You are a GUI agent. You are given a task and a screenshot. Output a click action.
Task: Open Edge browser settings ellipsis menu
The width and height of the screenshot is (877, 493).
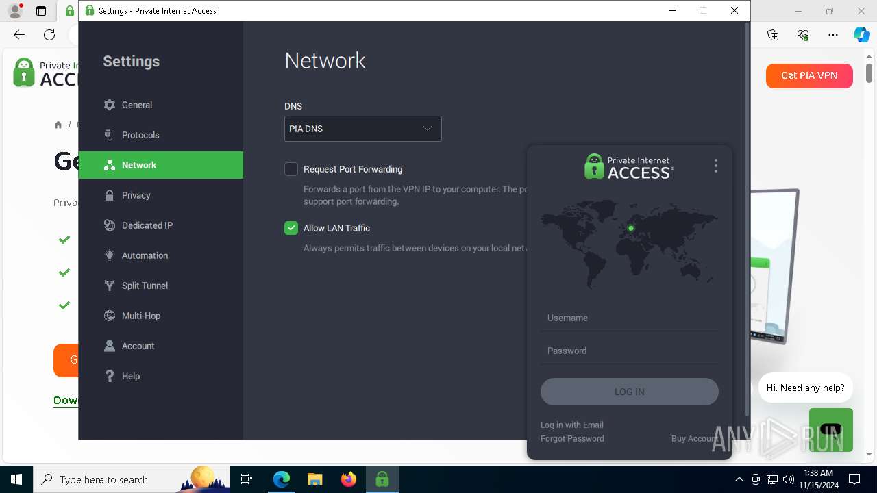(833, 35)
